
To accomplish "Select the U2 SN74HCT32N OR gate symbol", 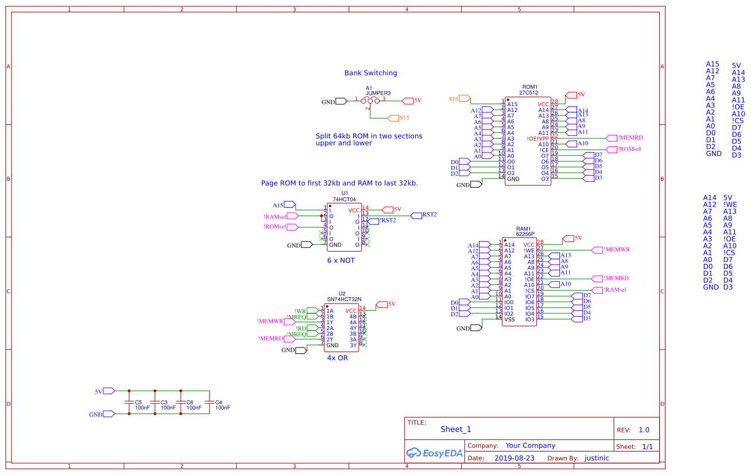I will click(343, 327).
